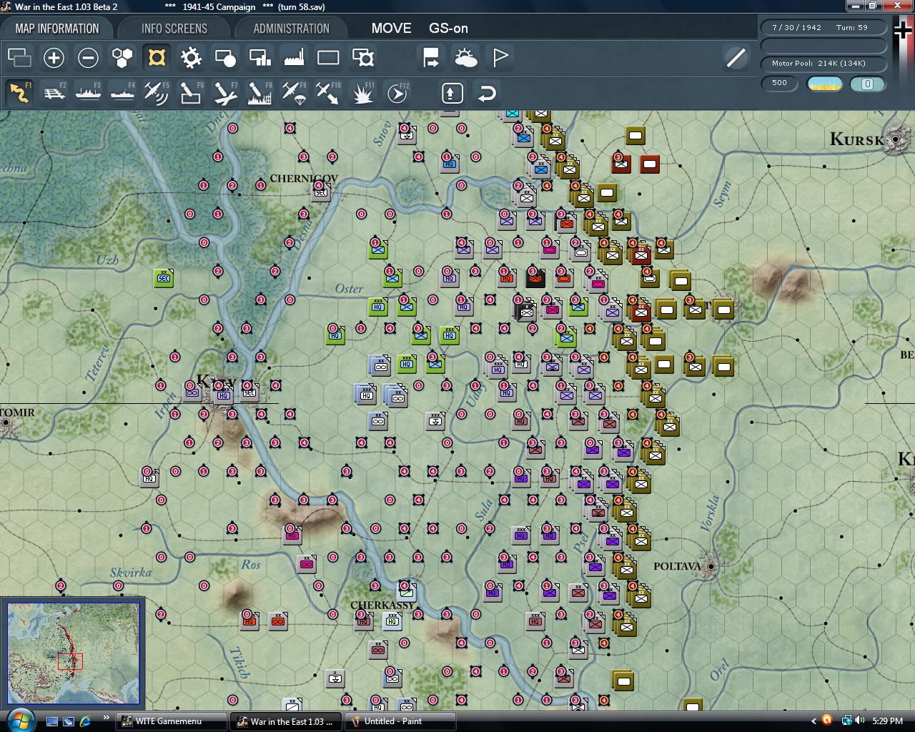Show the weather sun-and-cloud icon
Viewport: 915px width, 732px height.
coord(465,58)
